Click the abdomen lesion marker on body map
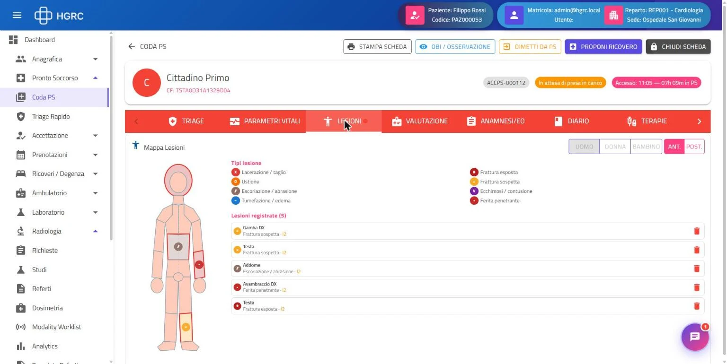Image resolution: width=727 pixels, height=364 pixels. 178,246
